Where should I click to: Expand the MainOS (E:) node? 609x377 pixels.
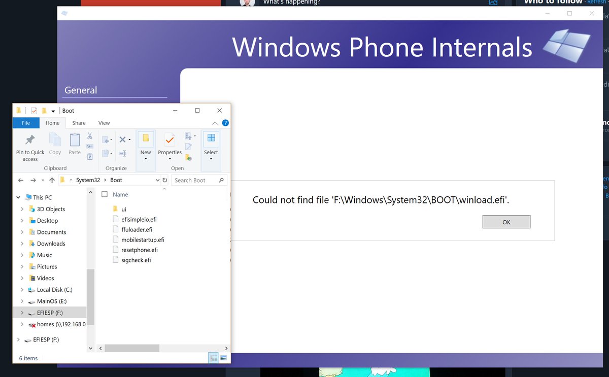click(22, 301)
